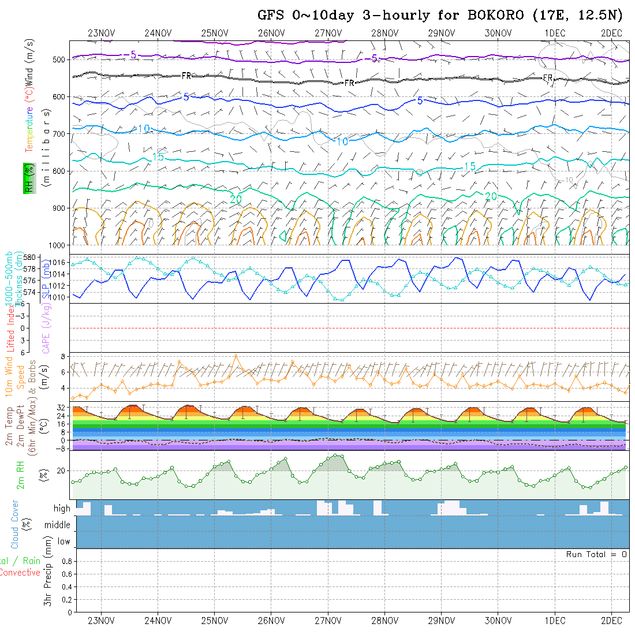635x635 pixels.
Task: Click the "high" cloud level label
Action: [x=62, y=509]
